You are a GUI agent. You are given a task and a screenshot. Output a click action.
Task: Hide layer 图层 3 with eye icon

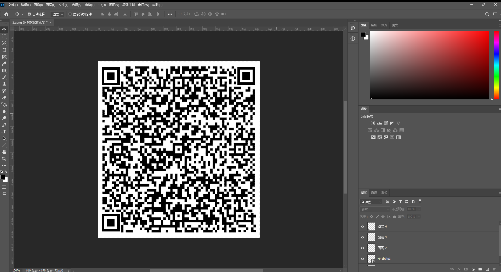pos(362,237)
